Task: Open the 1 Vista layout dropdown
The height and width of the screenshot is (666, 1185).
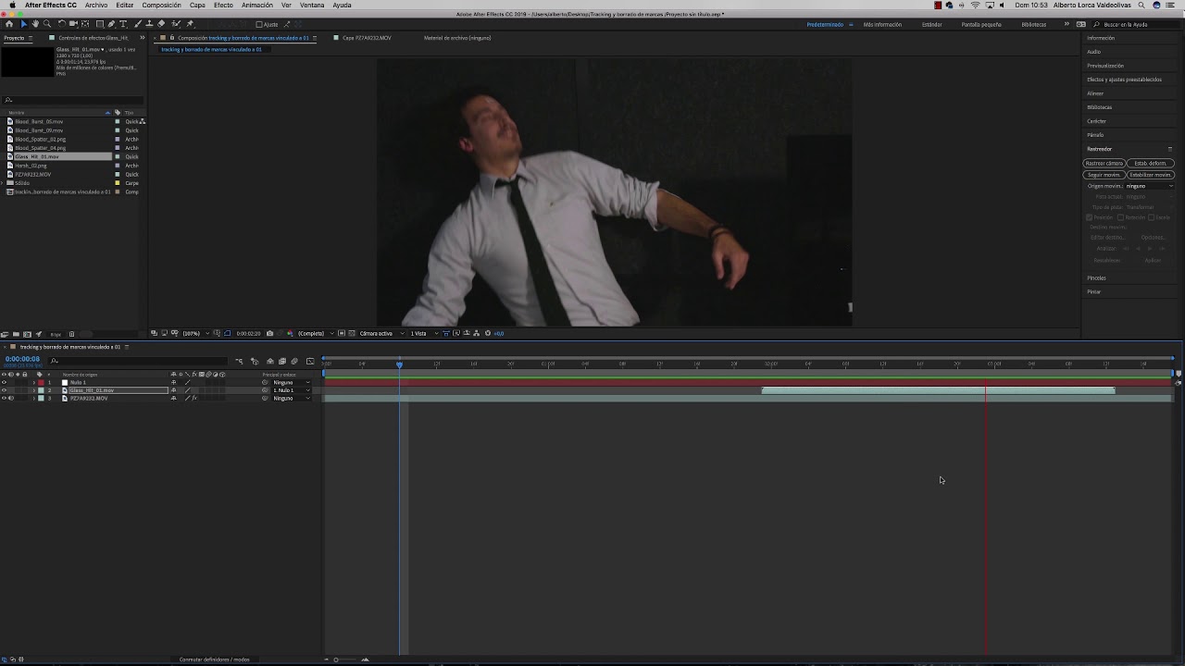Action: click(423, 333)
